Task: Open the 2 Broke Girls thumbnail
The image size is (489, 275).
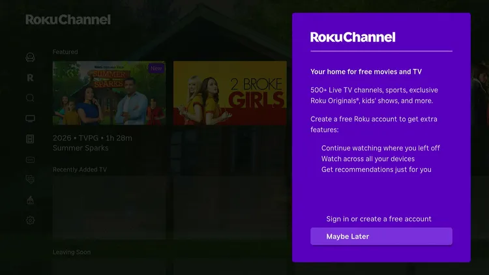Action: coord(230,93)
